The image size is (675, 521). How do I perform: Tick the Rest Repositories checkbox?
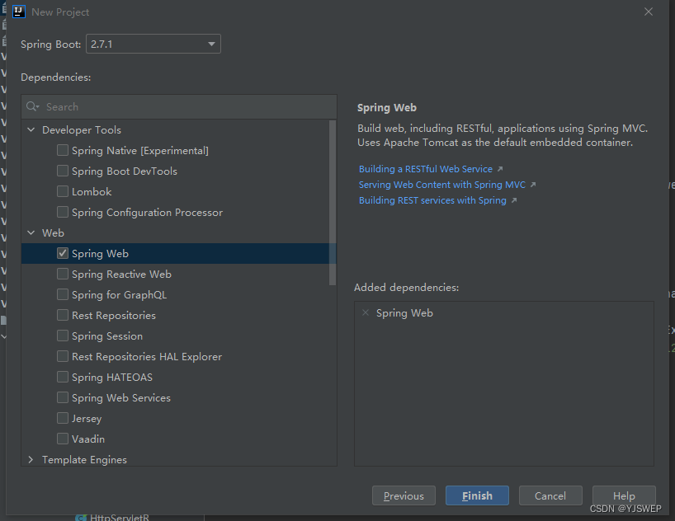pos(63,316)
